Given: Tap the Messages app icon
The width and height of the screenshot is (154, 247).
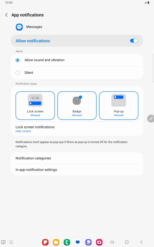Looking at the screenshot, I should tap(19, 27).
